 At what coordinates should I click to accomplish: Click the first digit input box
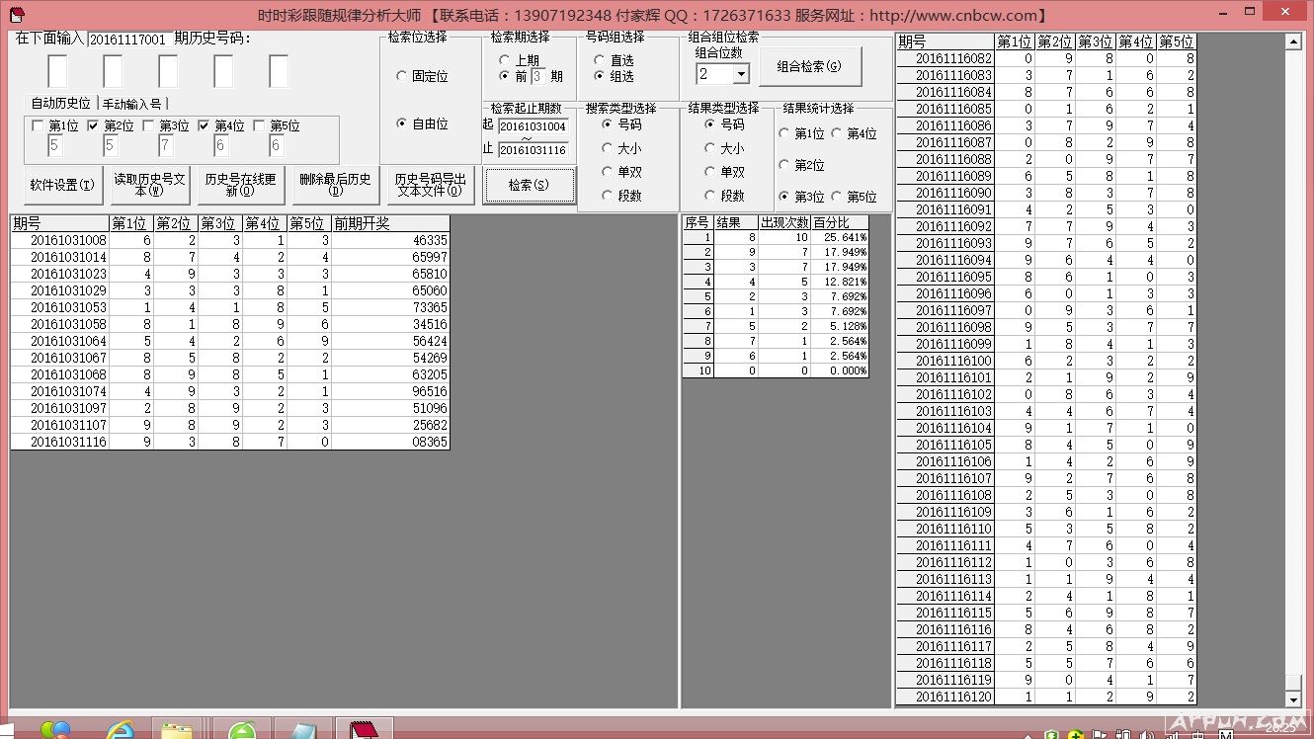click(57, 71)
